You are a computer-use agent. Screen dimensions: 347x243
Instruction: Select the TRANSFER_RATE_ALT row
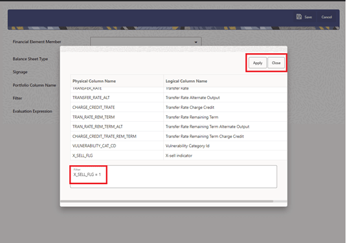(179, 98)
